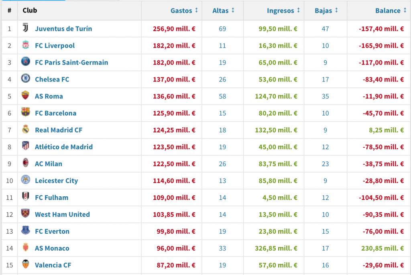411x275 pixels.
Task: Click the AS Monaco crest icon
Action: click(25, 247)
